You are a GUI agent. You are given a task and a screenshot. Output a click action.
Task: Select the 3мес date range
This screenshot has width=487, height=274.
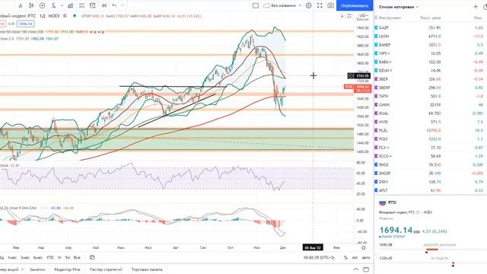(25, 257)
